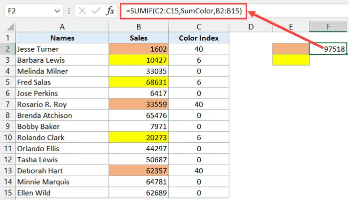Click the yellow sales cell 20273
349x200 pixels.
click(139, 137)
